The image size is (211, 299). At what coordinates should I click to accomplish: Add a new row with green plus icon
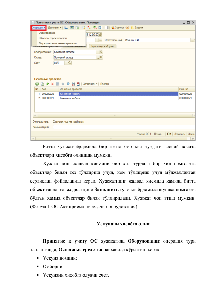37,84
